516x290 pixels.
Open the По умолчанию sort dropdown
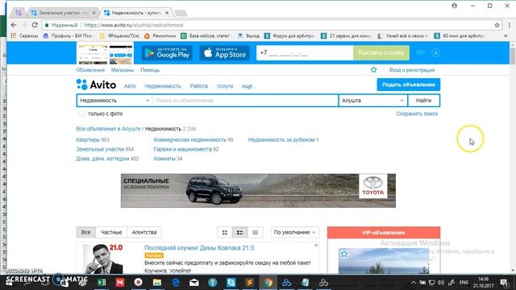click(x=294, y=233)
